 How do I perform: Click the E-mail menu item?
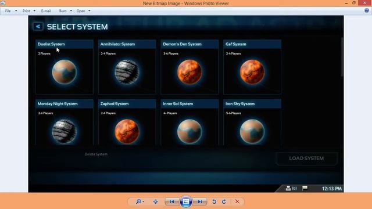coord(46,11)
